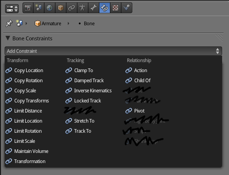229x175 pixels.
Task: Open Physics properties tab
Action: 126,8
